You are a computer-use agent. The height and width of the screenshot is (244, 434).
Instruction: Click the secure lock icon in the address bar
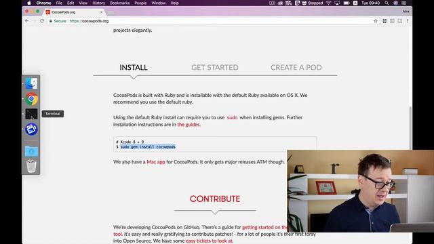(51, 21)
